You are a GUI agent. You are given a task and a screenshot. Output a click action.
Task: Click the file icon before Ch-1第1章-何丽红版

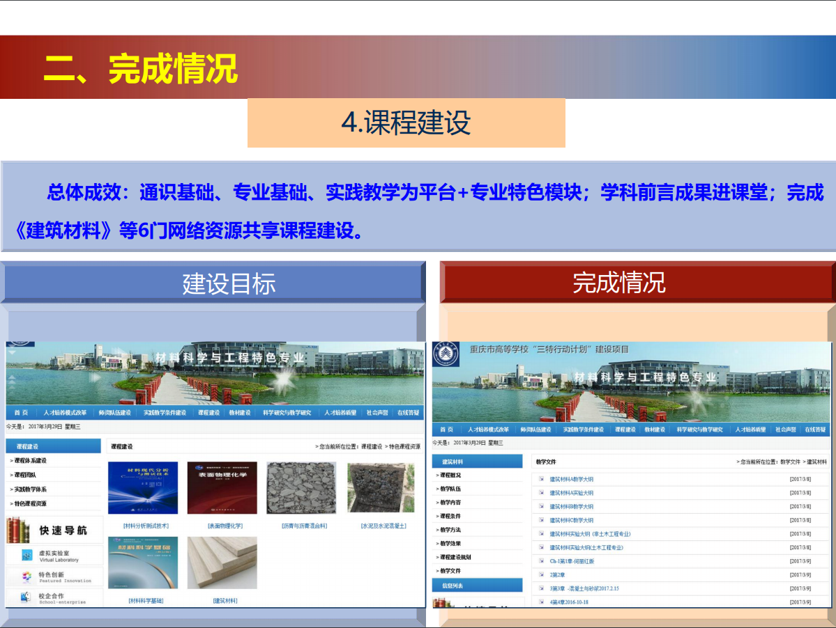coord(542,560)
